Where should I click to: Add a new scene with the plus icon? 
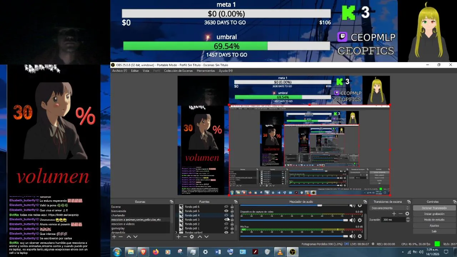coord(114,237)
